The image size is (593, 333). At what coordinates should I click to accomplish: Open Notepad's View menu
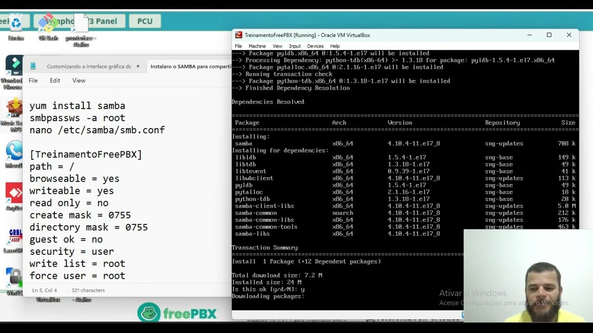[x=79, y=80]
